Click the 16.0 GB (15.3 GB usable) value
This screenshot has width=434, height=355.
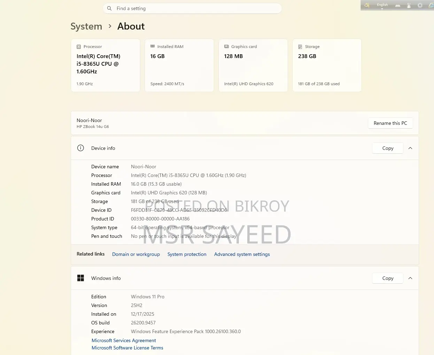pyautogui.click(x=156, y=184)
